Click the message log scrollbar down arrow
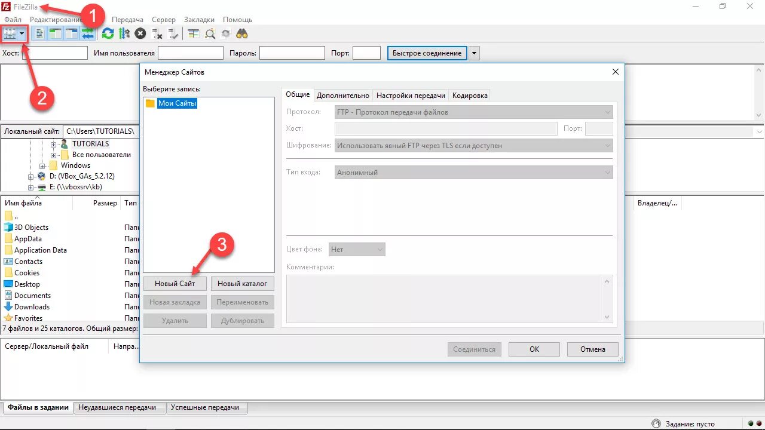765x430 pixels. pos(759,115)
